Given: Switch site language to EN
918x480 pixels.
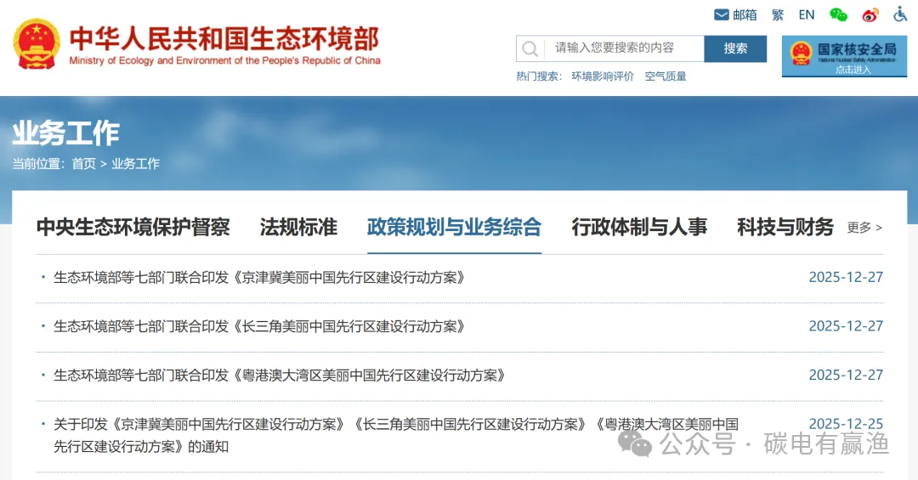Looking at the screenshot, I should (807, 15).
